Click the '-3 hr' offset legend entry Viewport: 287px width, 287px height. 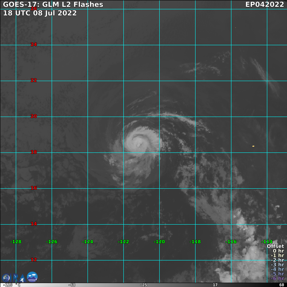pyautogui.click(x=278, y=264)
